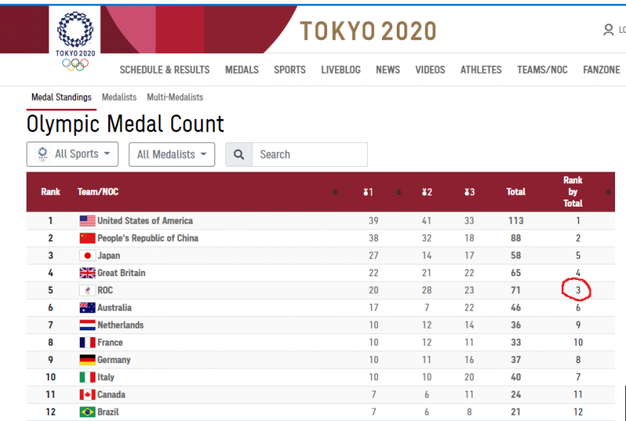Click the gold medal column icon

click(368, 192)
